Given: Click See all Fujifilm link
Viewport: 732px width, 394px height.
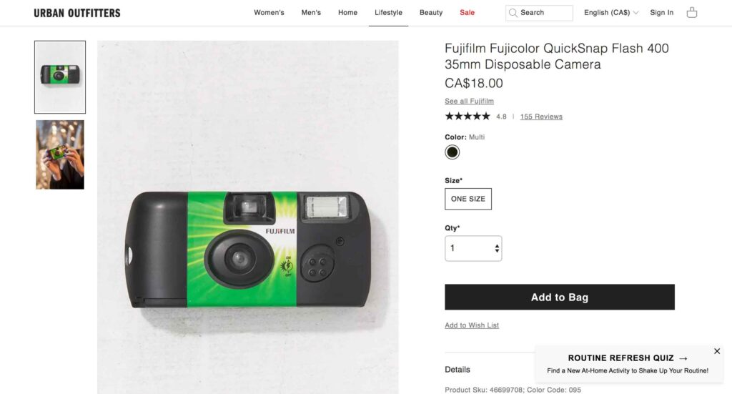Looking at the screenshot, I should (469, 101).
